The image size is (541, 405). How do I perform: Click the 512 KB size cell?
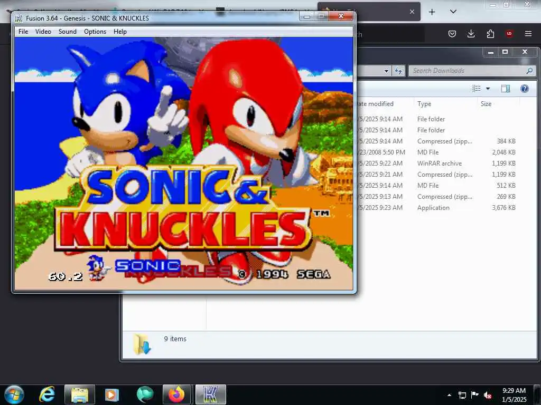pos(506,185)
